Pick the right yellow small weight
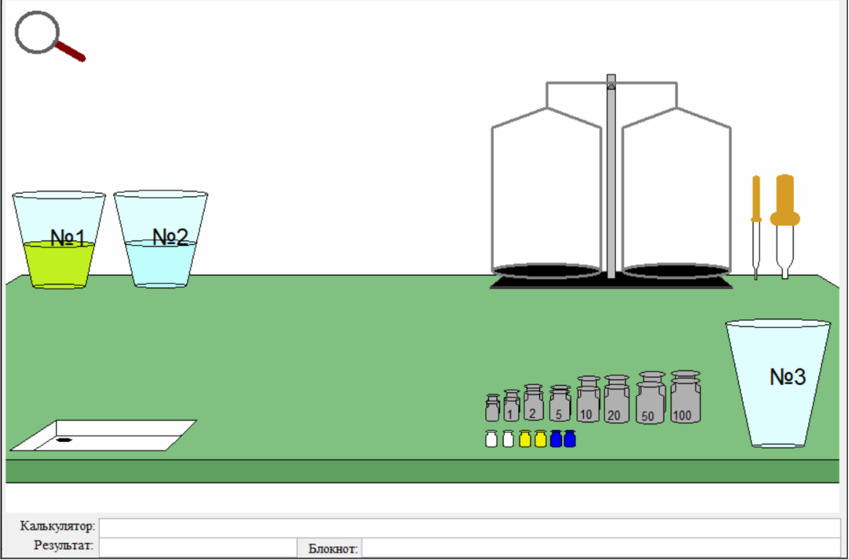This screenshot has width=849, height=559. [541, 438]
